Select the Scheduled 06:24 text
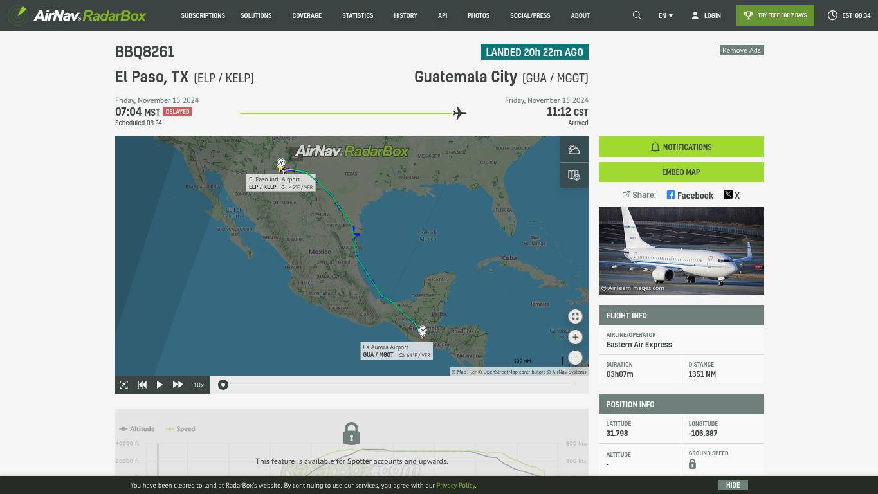The height and width of the screenshot is (494, 878). 138,123
